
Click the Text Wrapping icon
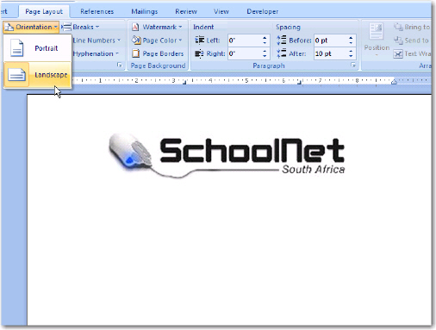click(x=398, y=53)
